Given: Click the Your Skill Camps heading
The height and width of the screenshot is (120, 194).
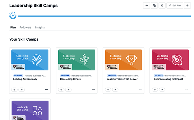Looking at the screenshot, I should tap(24, 39).
